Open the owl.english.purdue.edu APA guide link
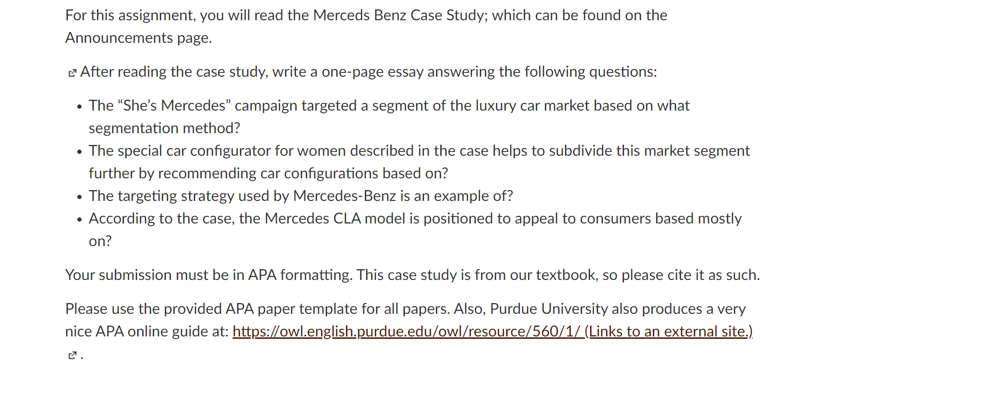The image size is (1002, 399). click(x=408, y=332)
